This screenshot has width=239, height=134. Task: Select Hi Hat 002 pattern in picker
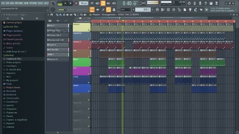pyautogui.click(x=58, y=50)
